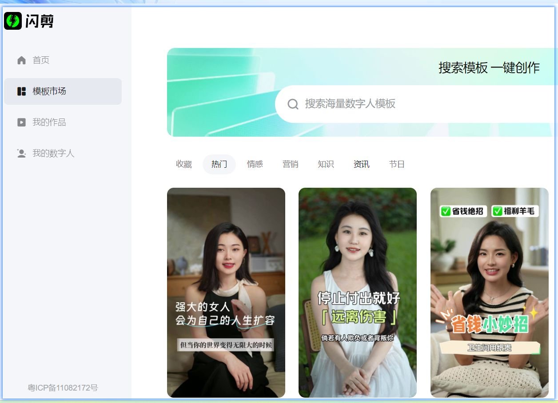Open the 资讯 tab

361,164
